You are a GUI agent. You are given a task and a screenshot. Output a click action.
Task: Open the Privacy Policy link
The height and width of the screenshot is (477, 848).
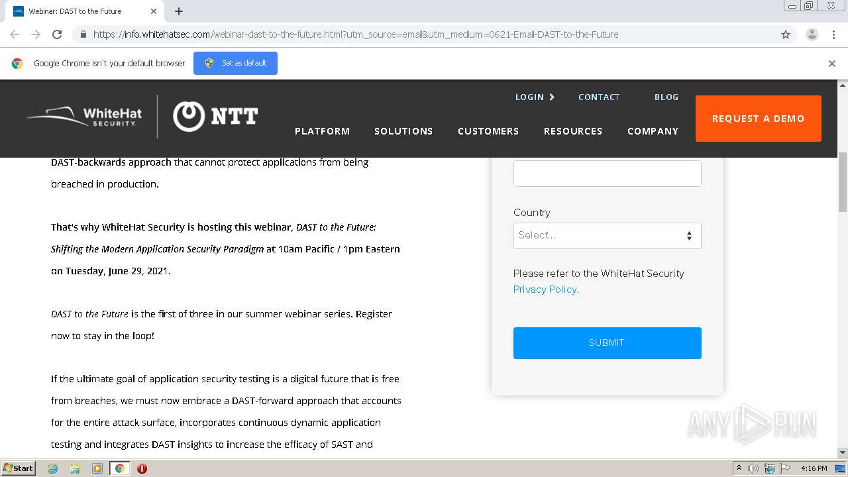point(545,290)
